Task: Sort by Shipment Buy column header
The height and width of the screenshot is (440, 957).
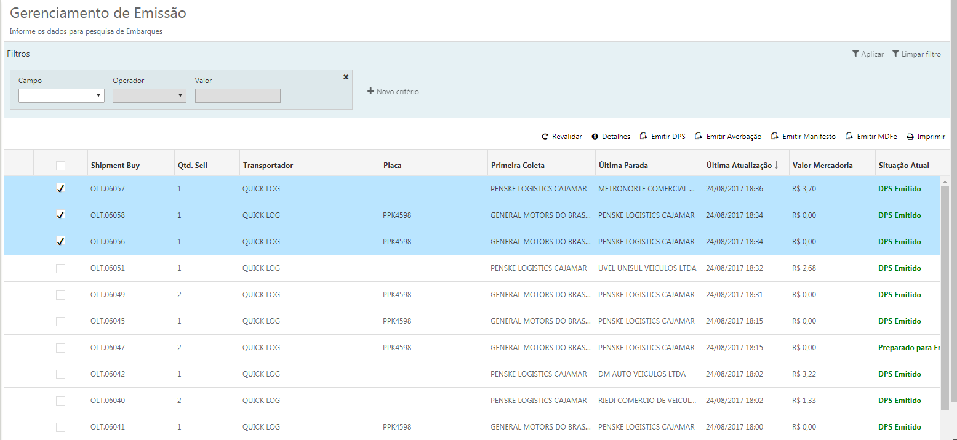Action: click(x=115, y=166)
